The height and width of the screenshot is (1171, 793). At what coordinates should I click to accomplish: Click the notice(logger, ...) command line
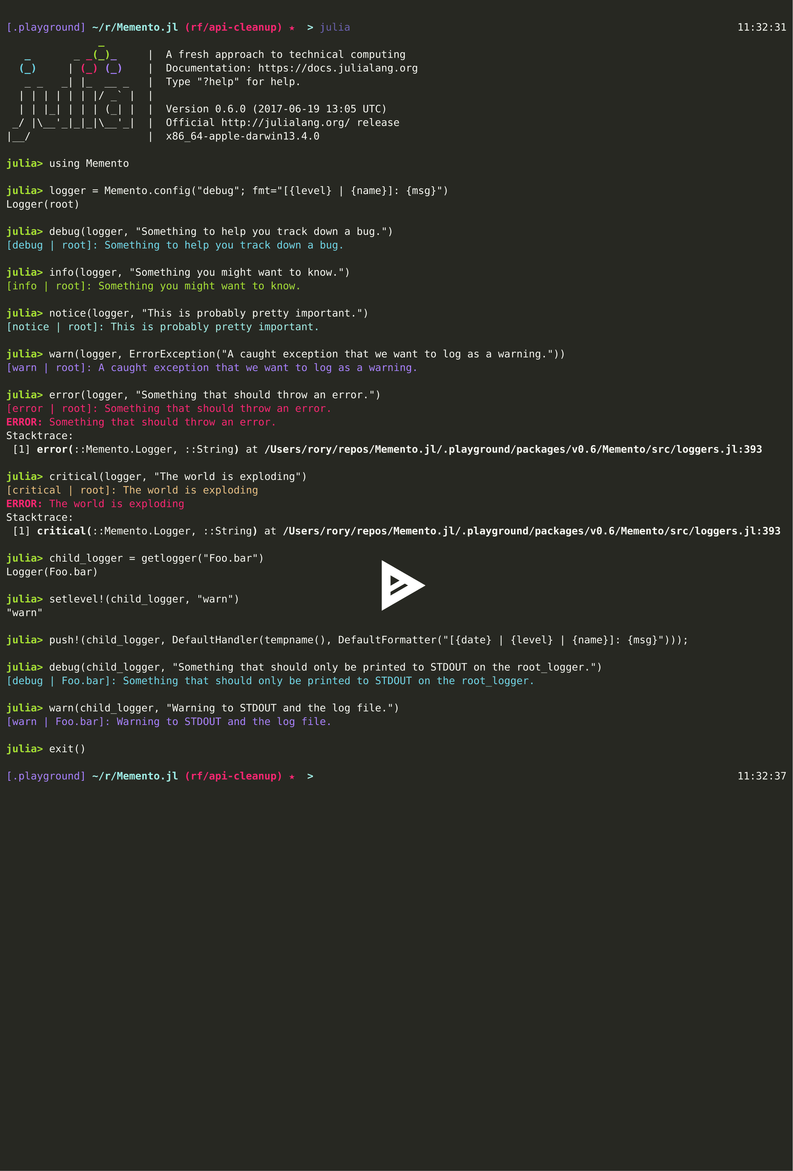(187, 313)
